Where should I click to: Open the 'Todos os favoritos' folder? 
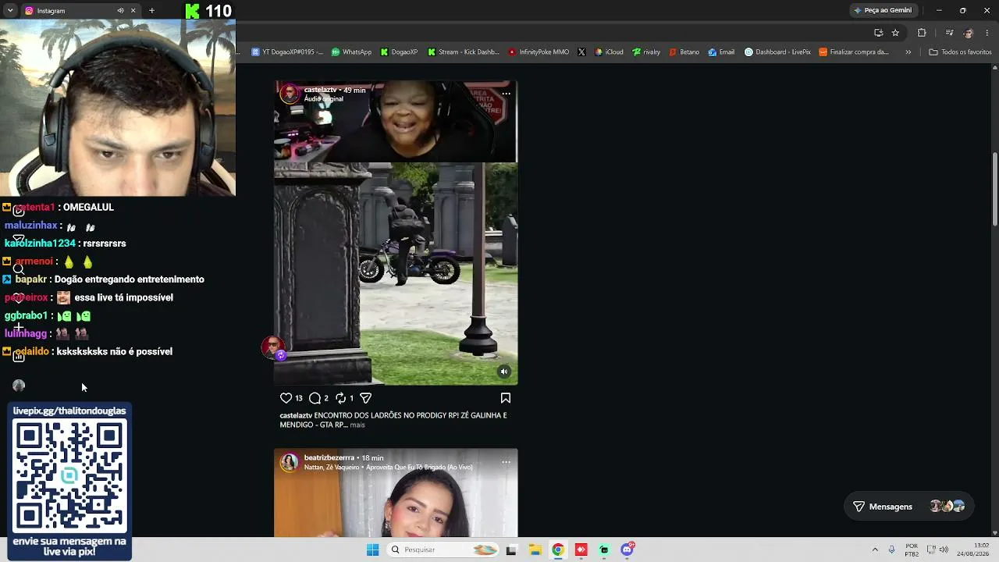[x=960, y=52]
